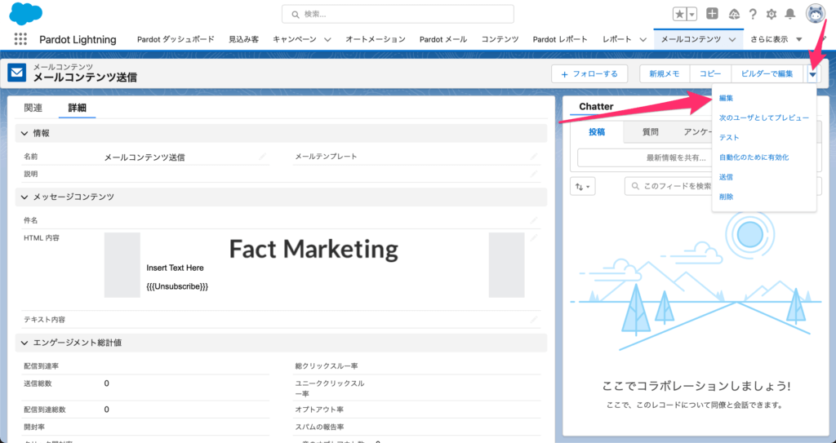Switch to the 関連 tab

pos(33,108)
